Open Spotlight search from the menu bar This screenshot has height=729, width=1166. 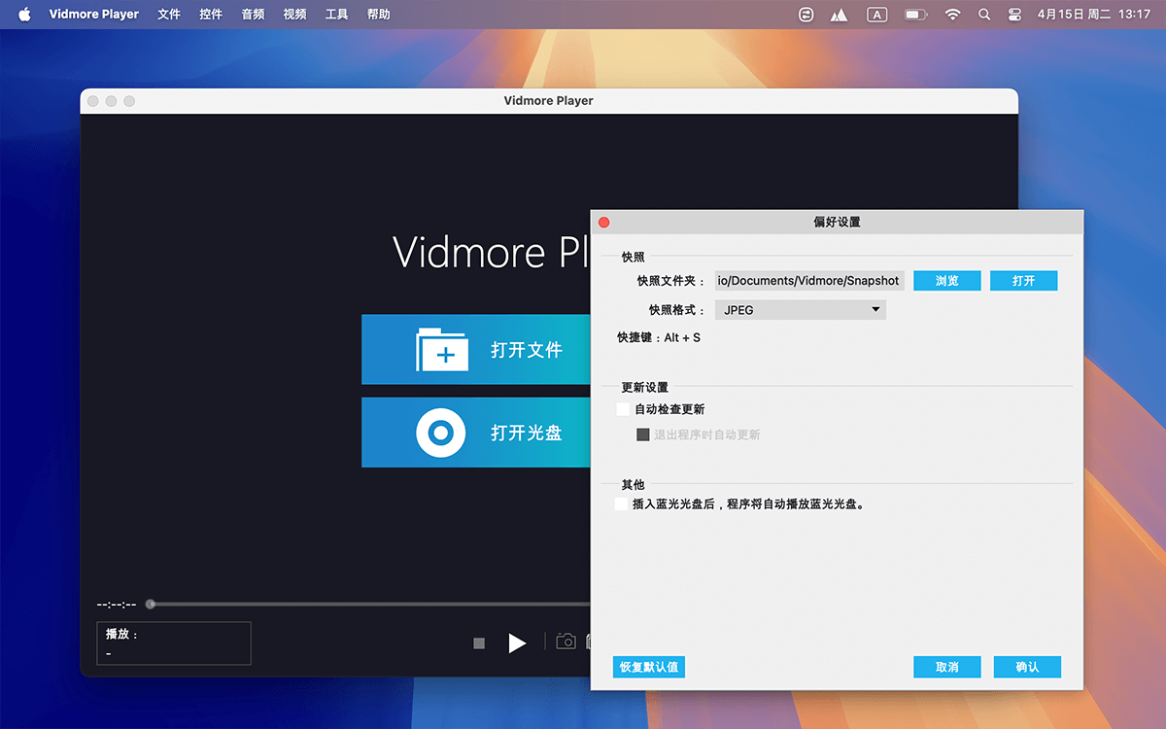click(x=984, y=15)
